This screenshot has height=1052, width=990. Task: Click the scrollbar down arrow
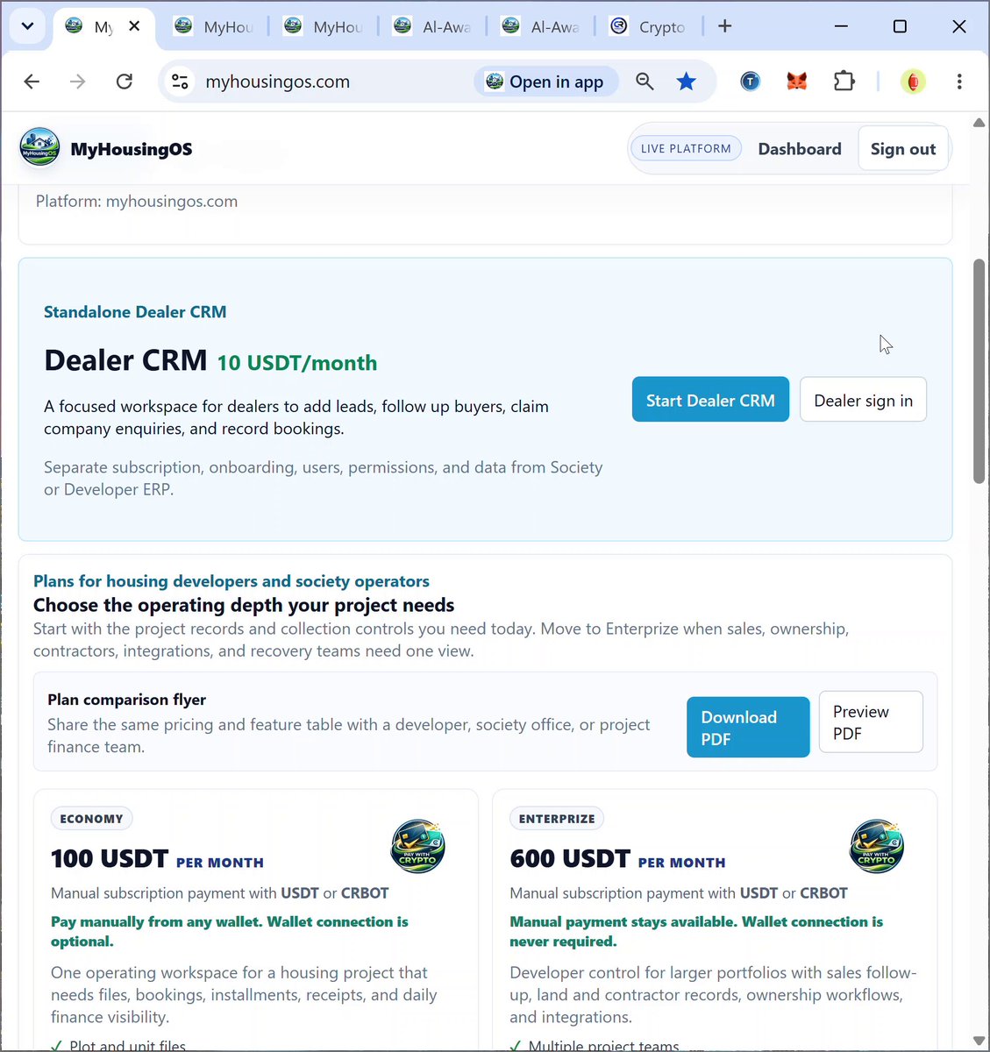coord(979,1041)
